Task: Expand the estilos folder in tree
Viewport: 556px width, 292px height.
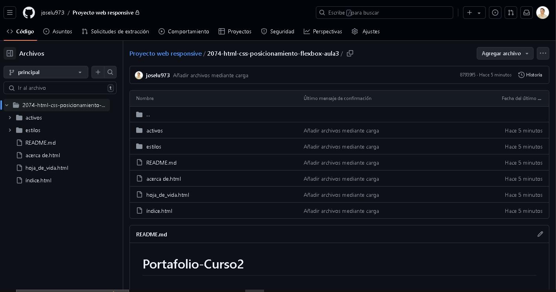Action: 10,130
